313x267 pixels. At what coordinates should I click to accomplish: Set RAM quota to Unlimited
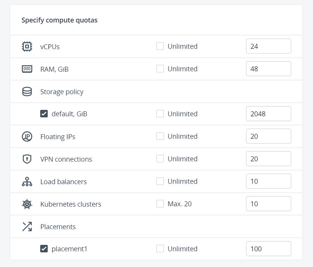(160, 69)
